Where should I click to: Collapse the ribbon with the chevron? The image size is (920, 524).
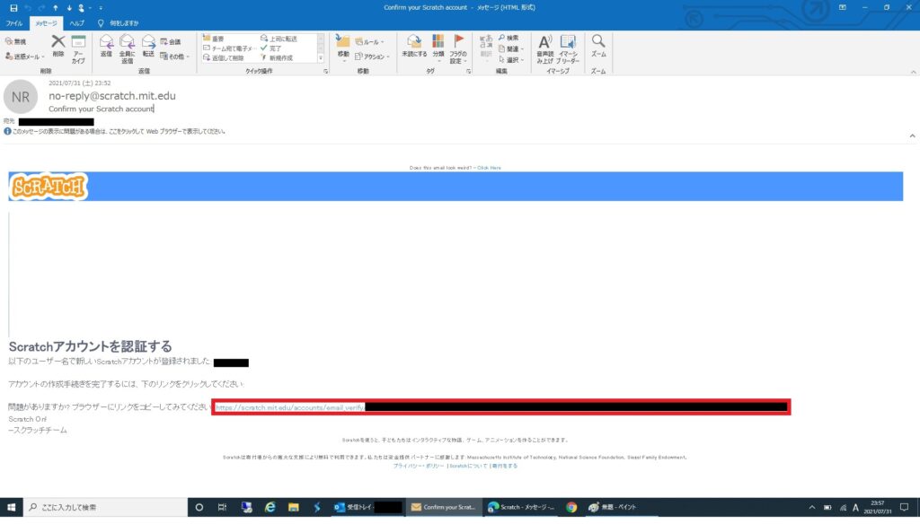913,72
